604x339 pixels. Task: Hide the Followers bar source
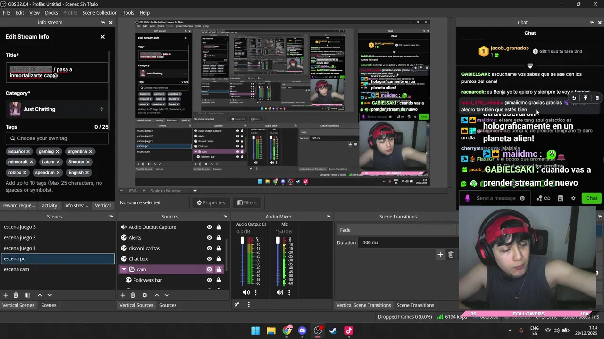click(x=210, y=280)
